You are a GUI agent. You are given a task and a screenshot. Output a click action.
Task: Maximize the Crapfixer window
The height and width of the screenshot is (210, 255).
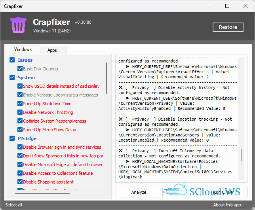pos(227,6)
